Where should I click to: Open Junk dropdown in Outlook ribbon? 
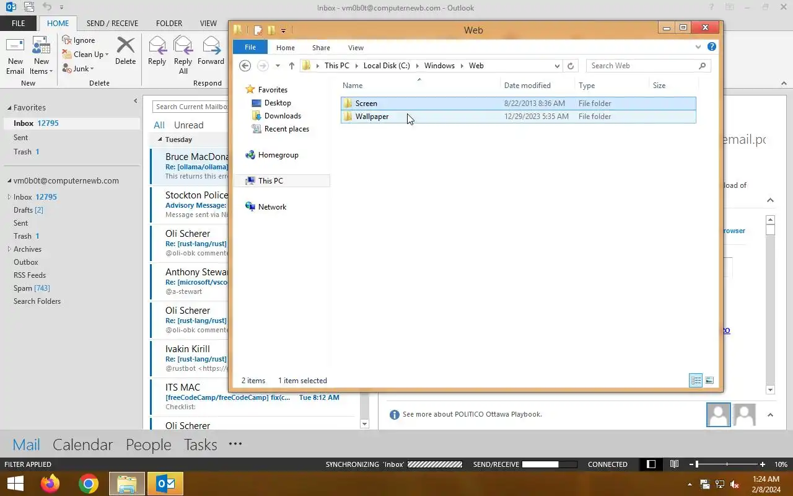tap(78, 69)
